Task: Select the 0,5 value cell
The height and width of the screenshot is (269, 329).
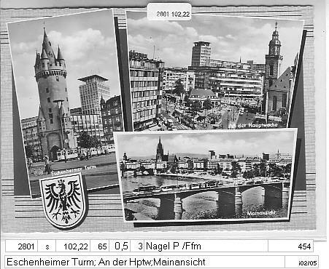Action: 120,246
